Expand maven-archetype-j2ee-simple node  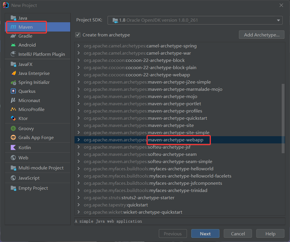(x=79, y=82)
